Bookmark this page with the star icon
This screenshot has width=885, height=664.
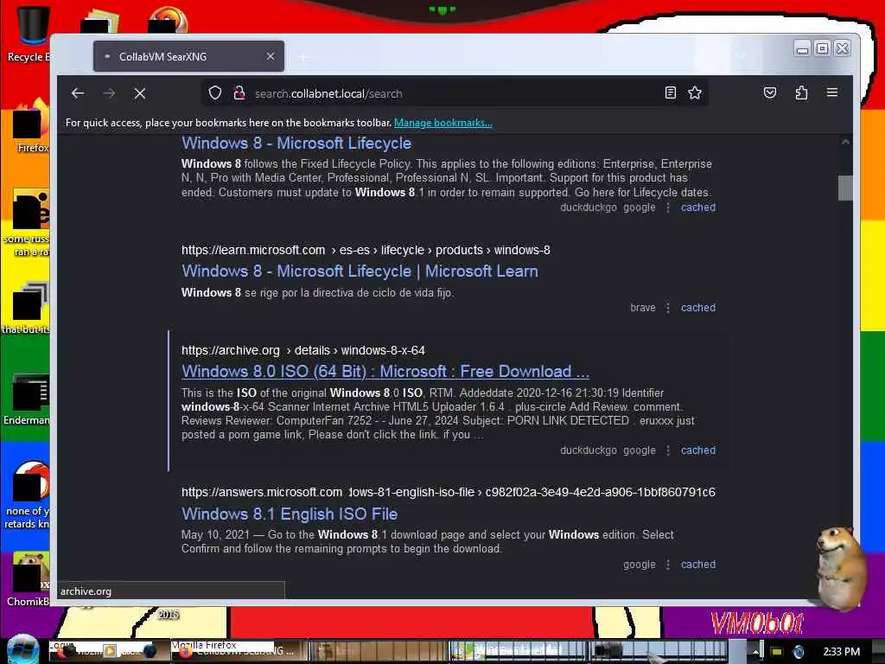pyautogui.click(x=695, y=93)
